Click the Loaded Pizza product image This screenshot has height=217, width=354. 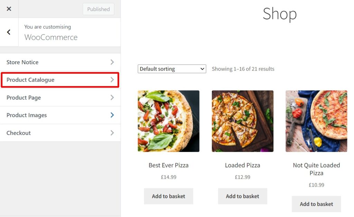[x=242, y=121]
